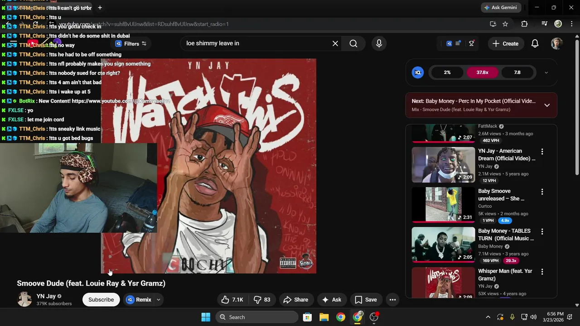This screenshot has height=326, width=580.
Task: Open Chrome three-dot menu
Action: pos(571,24)
